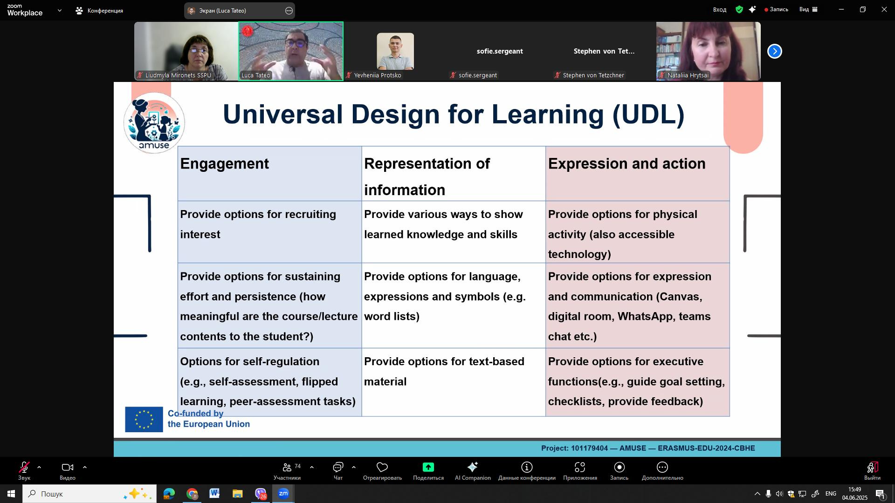Click Вход sign-in button
Viewport: 895px width, 503px height.
click(x=719, y=9)
